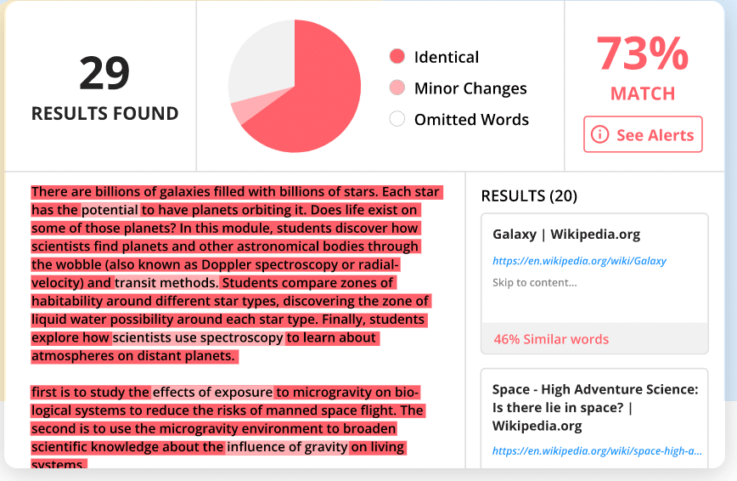Viewport: 737px width, 481px height.
Task: Open the en.wikipedia.org/wiki/Galaxy link
Action: 579,261
